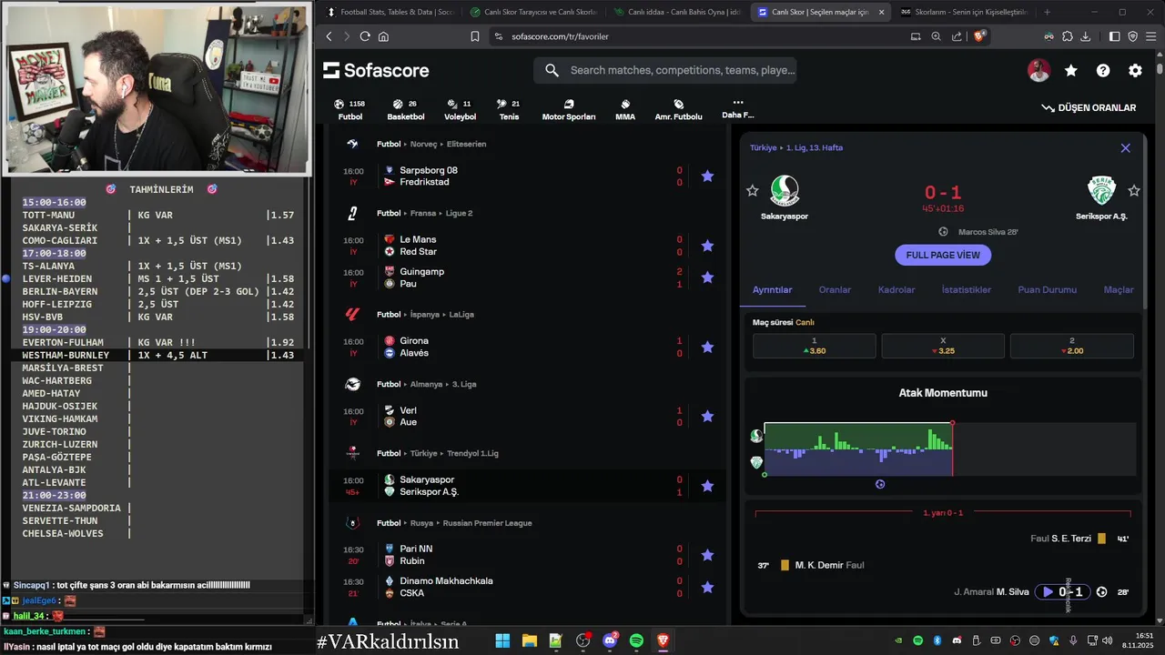Image resolution: width=1165 pixels, height=655 pixels.
Task: Select draw odds 3.25
Action: click(943, 346)
